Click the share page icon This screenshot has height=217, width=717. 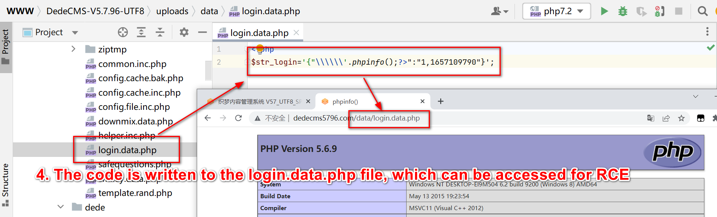[666, 118]
